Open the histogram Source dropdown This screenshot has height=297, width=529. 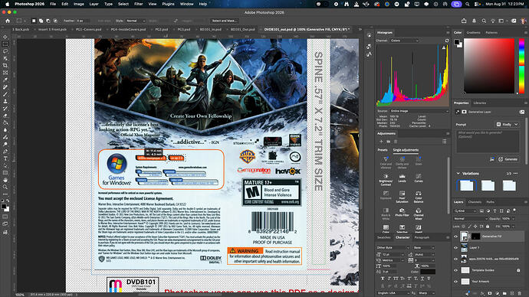pos(419,111)
